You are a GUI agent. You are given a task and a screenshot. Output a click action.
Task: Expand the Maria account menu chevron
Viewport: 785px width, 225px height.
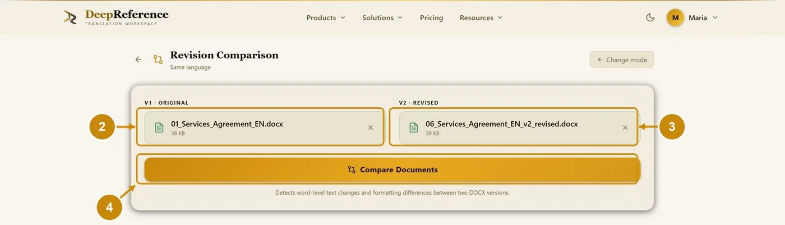(x=715, y=17)
